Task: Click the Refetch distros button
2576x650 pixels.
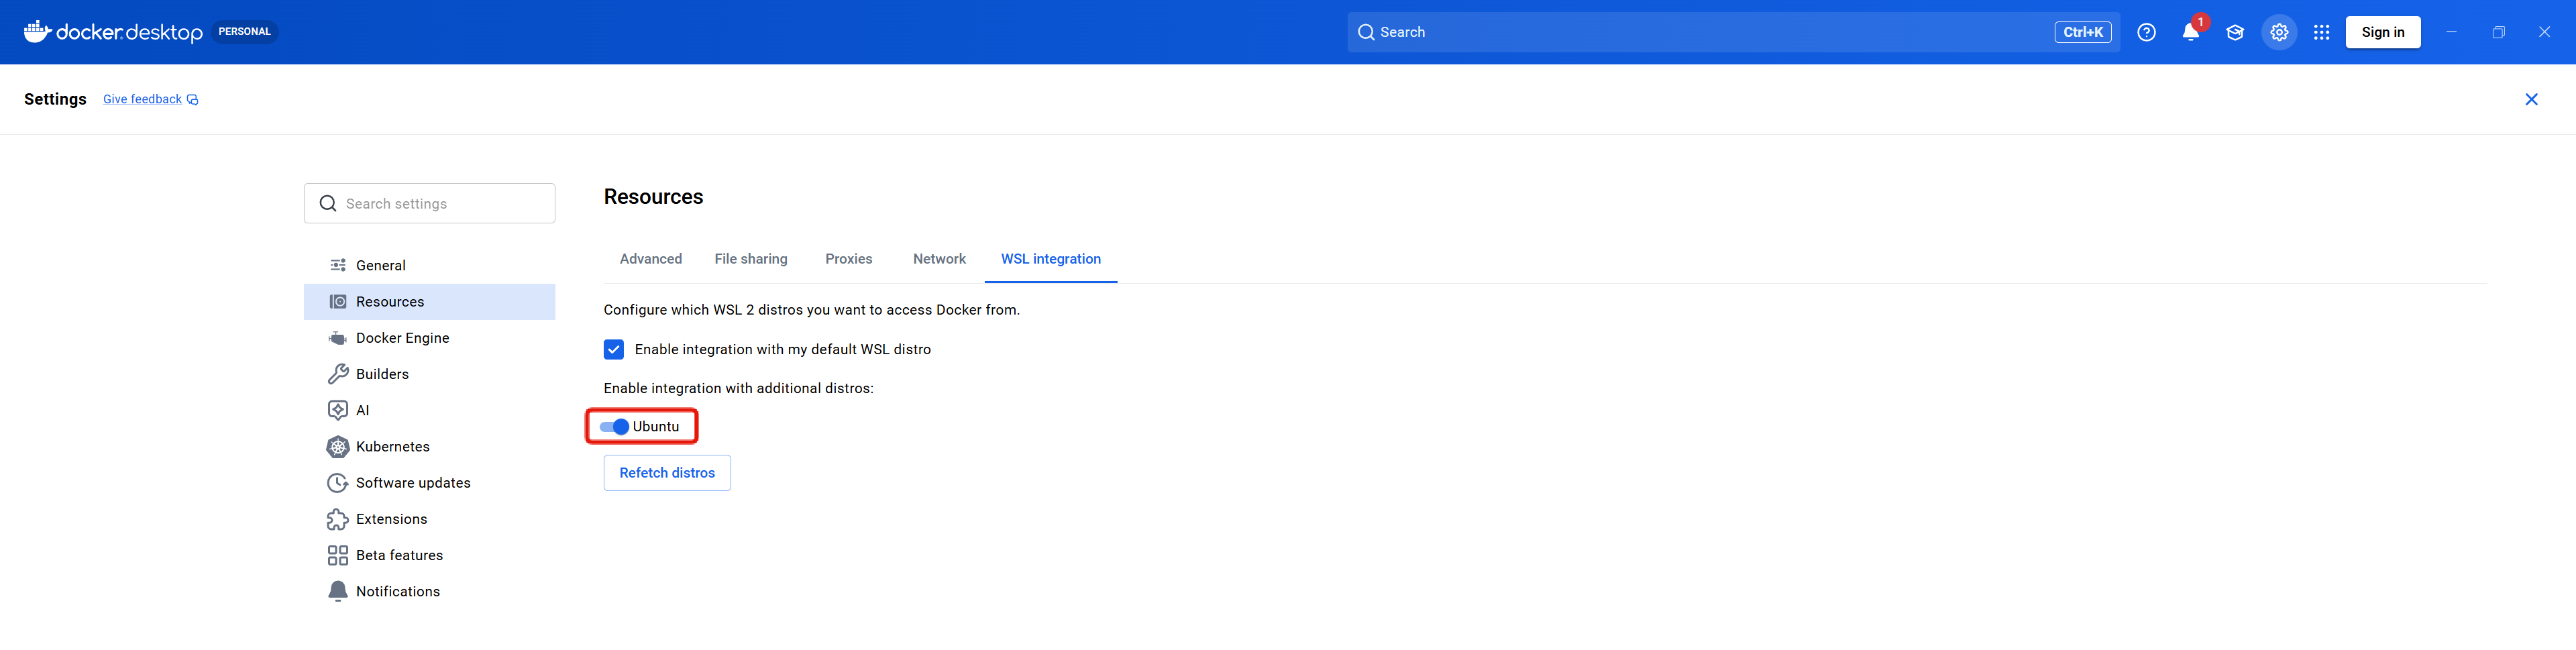Action: (667, 473)
